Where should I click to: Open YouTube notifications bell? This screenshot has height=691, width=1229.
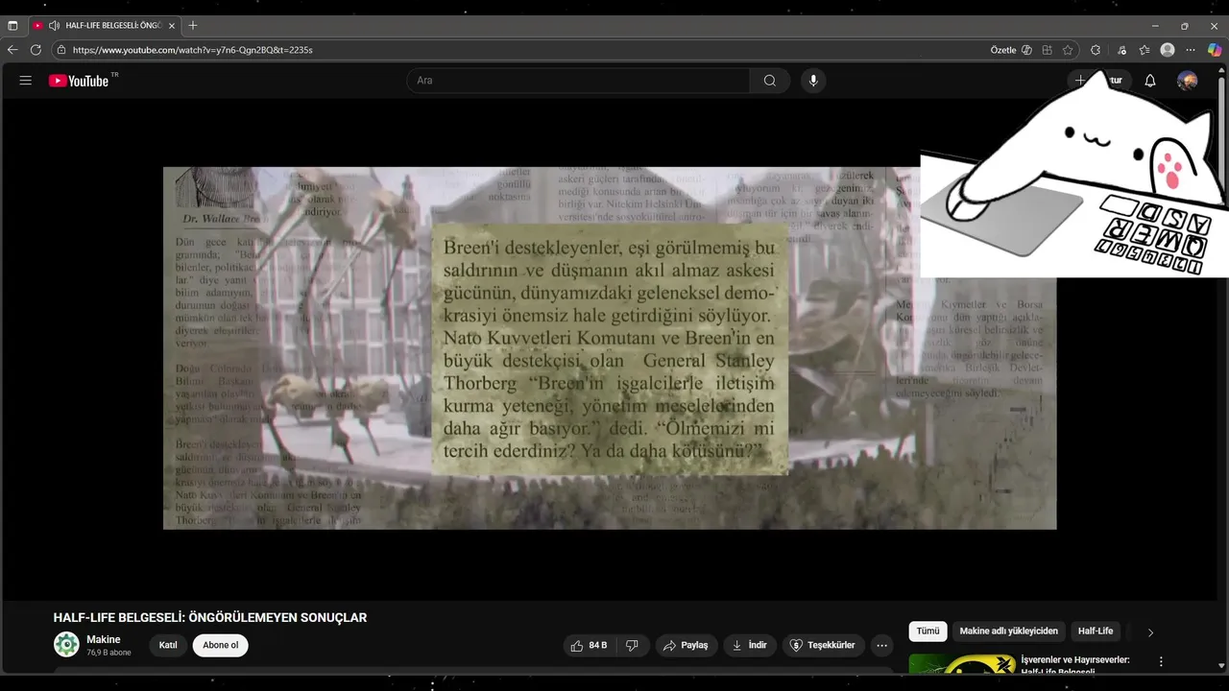pyautogui.click(x=1150, y=81)
